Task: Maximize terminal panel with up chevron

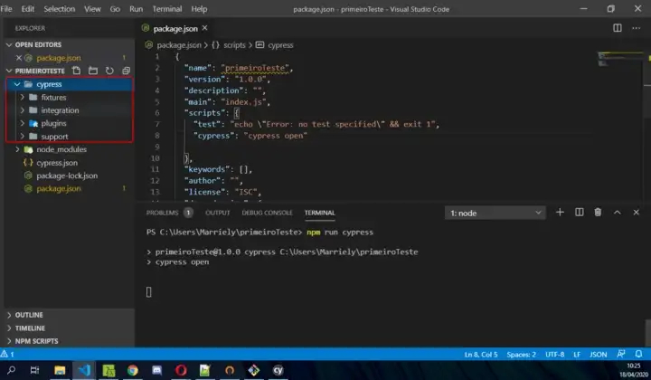Action: click(x=618, y=213)
